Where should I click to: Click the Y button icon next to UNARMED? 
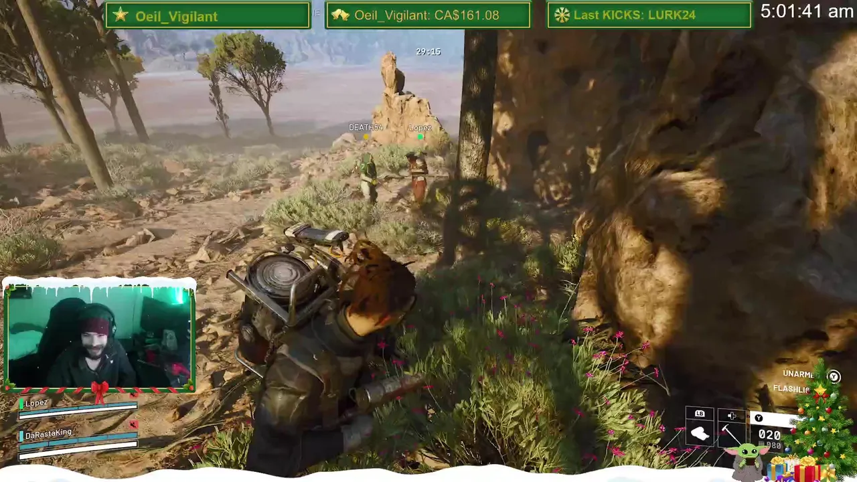point(834,377)
